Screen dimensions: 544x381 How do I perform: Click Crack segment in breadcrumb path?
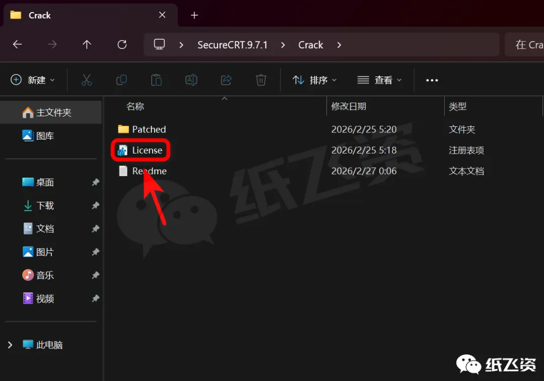point(310,45)
